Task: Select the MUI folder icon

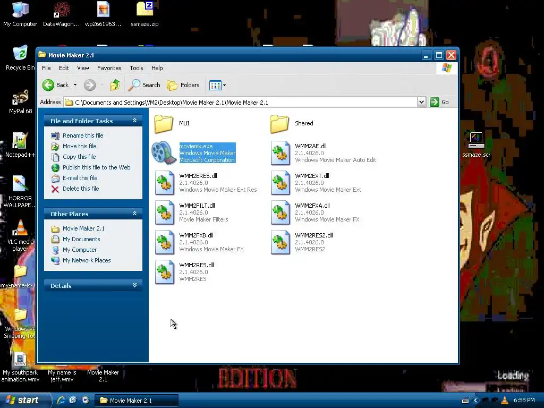Action: pos(164,124)
